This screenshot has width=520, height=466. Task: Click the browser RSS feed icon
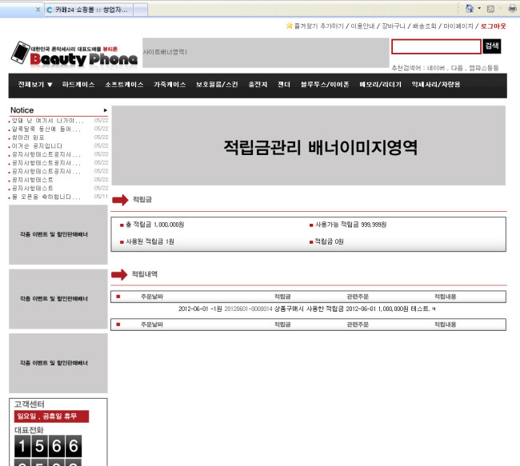pos(490,9)
